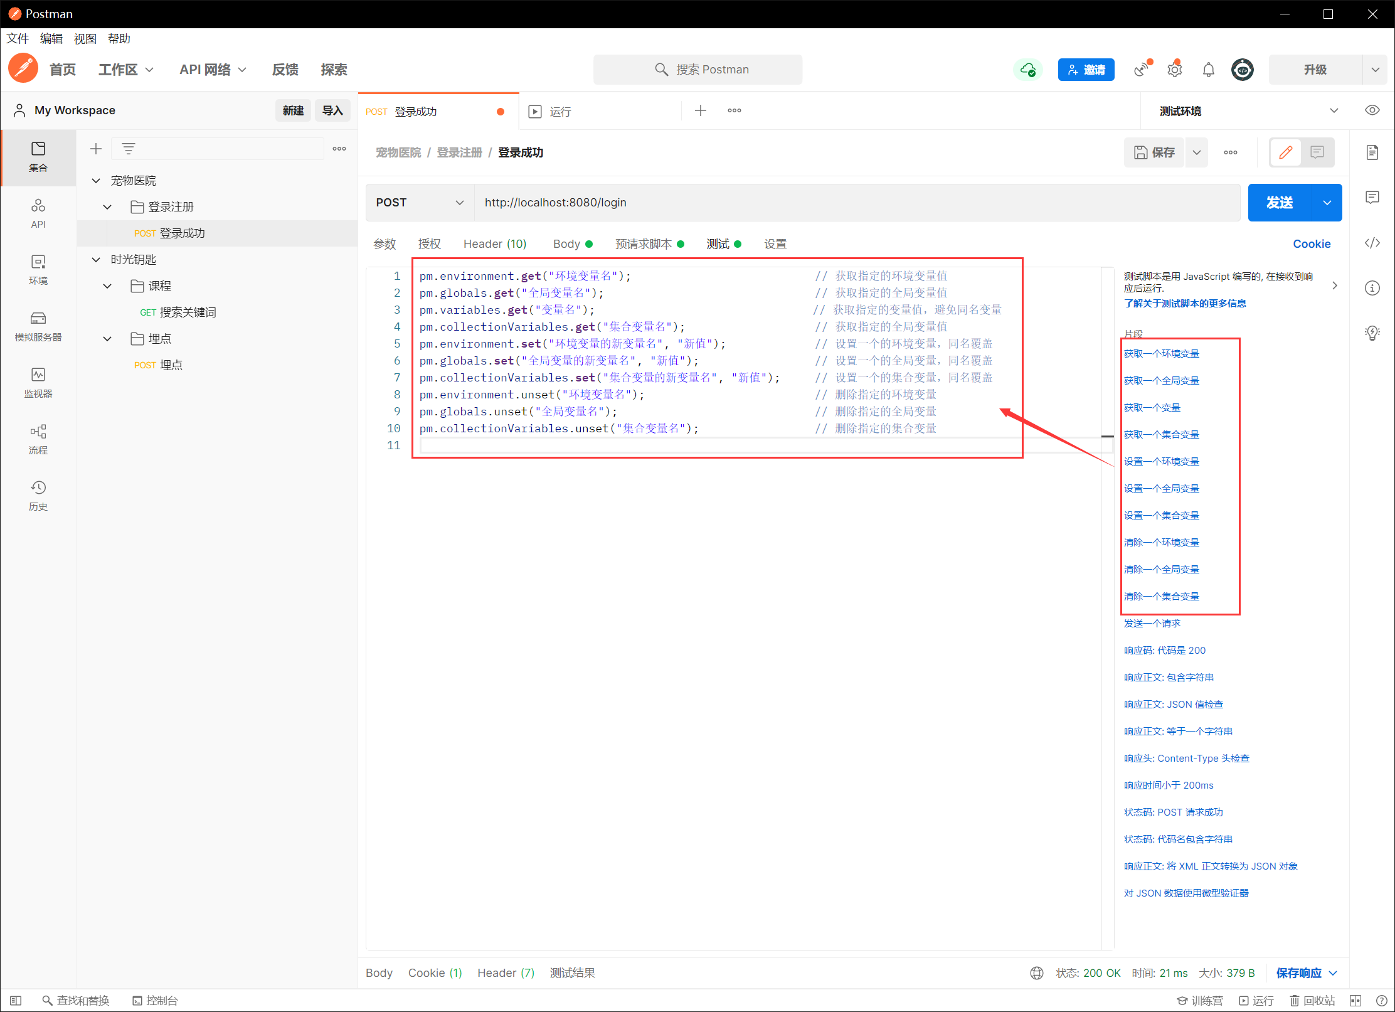Switch to comment mode icon beside pencil

[x=1317, y=152]
